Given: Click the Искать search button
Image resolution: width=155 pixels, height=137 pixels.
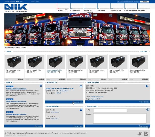Looking at the screenshot, I should [x=145, y=2].
